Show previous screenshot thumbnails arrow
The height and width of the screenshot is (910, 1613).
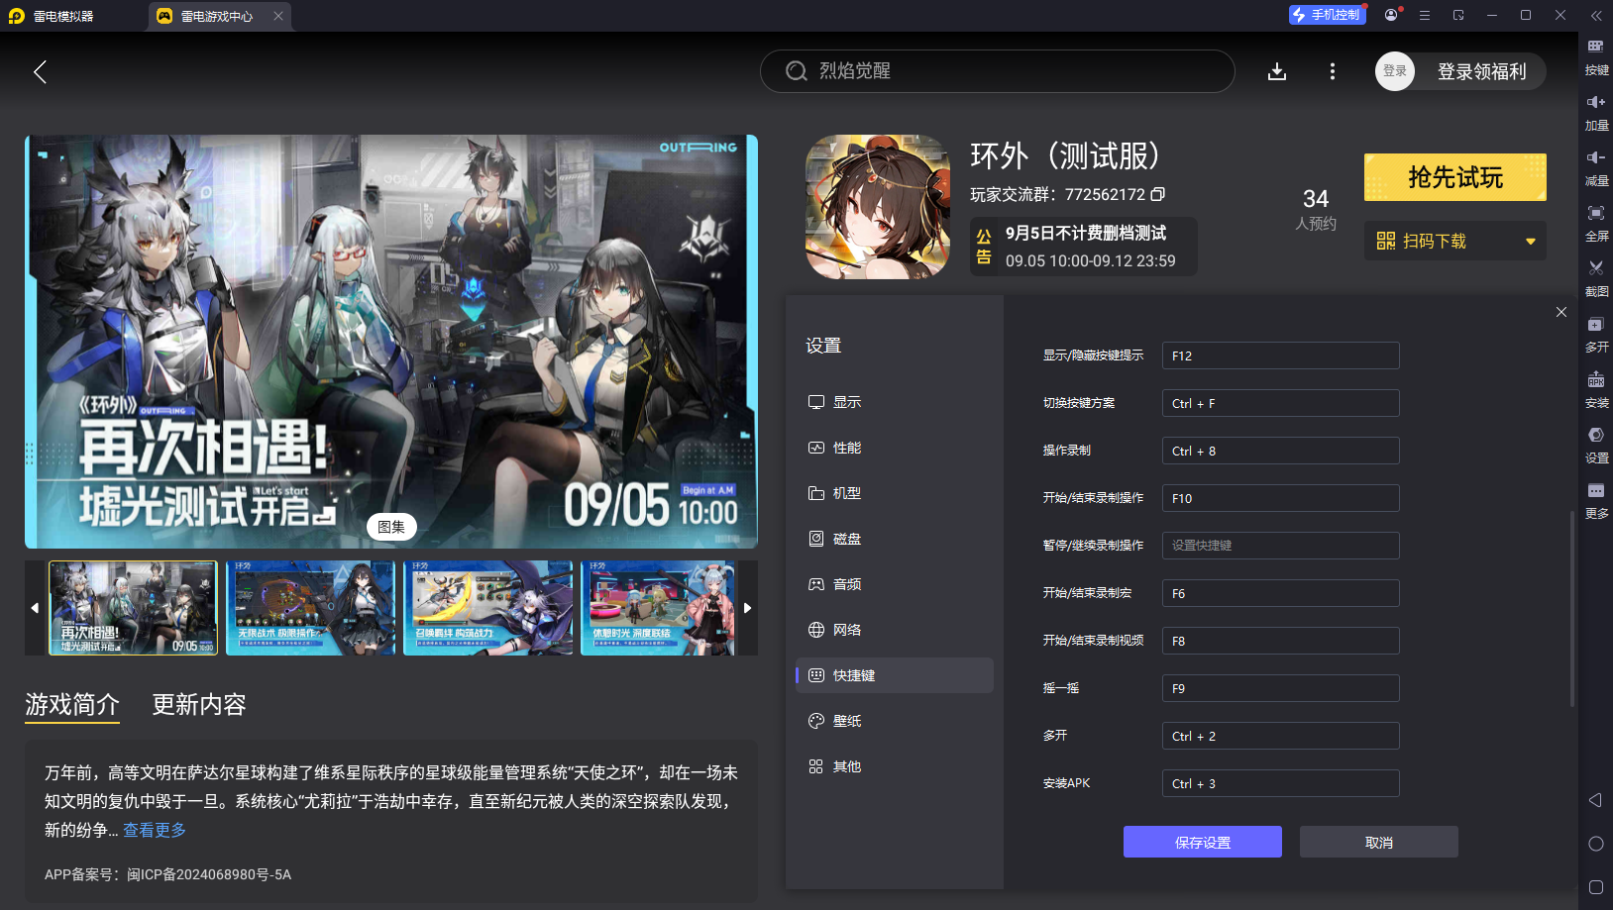(35, 608)
